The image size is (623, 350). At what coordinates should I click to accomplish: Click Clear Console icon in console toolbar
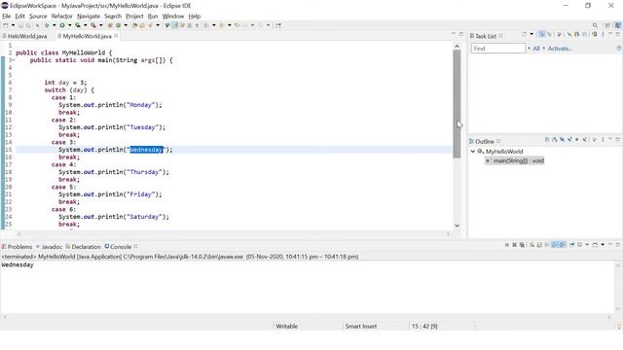[x=532, y=245]
